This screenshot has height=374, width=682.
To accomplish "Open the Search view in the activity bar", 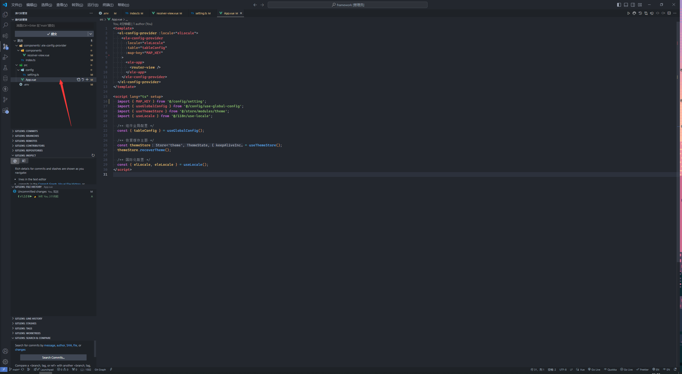I will [5, 25].
